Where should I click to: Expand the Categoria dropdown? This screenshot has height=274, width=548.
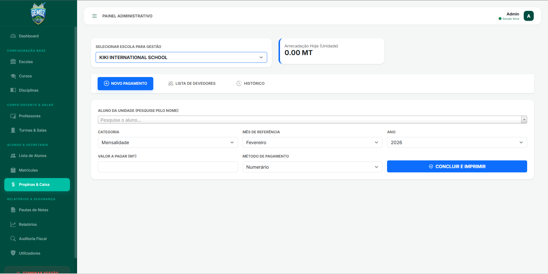[x=168, y=142]
